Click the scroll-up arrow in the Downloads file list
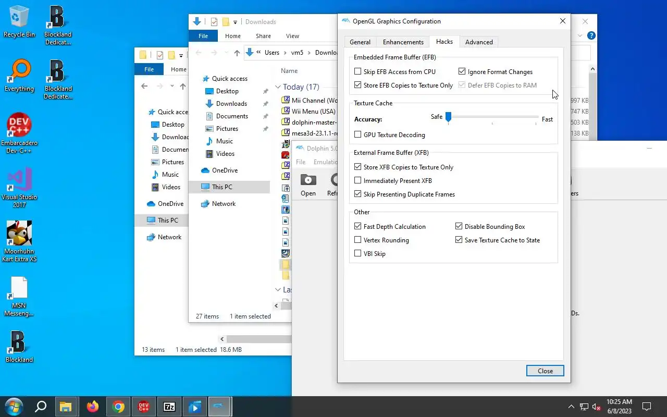 pos(592,69)
